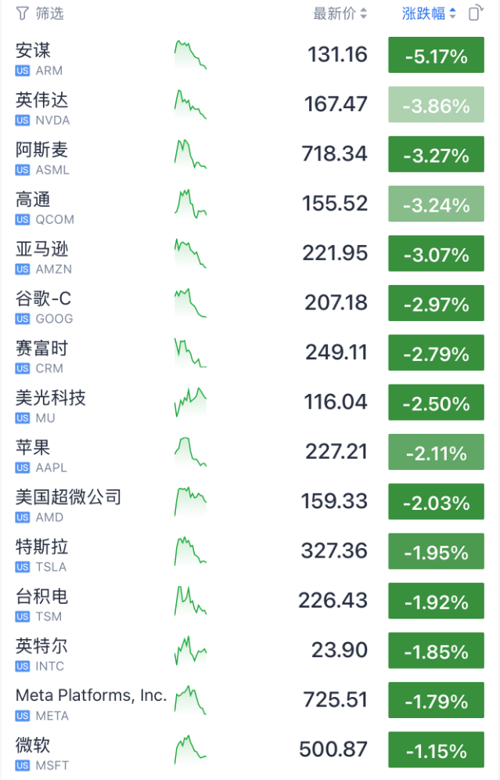Open the 特斯拉 TSLA stock entry
Viewport: 500px width, 780px height.
coord(250,551)
